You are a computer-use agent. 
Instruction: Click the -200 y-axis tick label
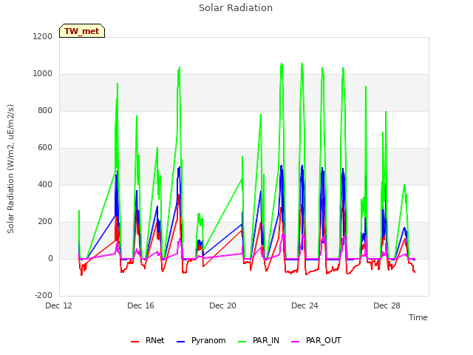[x=44, y=295]
